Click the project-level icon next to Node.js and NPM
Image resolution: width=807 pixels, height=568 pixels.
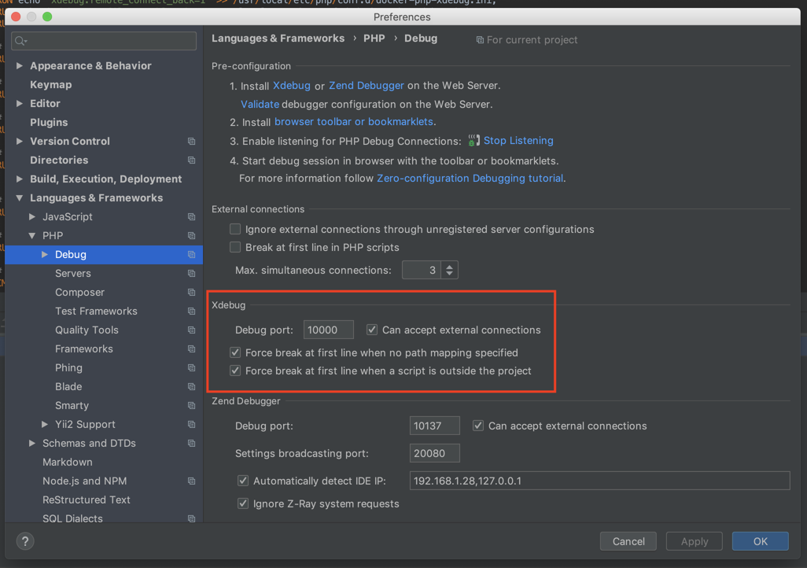(191, 481)
